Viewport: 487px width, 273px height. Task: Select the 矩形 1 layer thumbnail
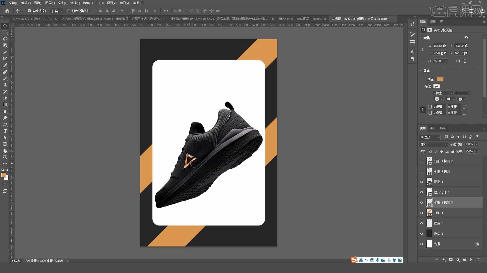point(429,213)
